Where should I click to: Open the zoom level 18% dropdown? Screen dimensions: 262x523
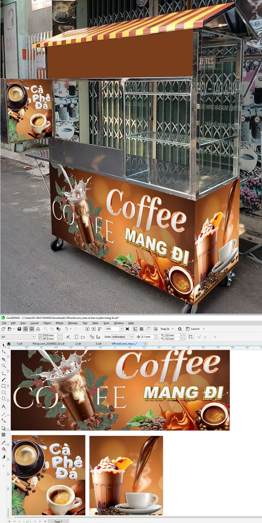point(121,329)
